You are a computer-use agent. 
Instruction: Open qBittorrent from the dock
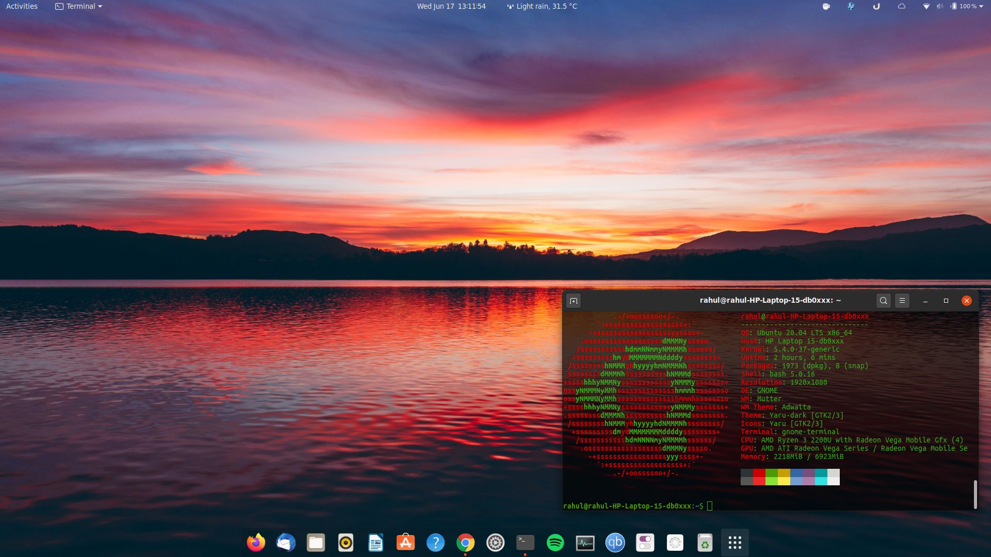pos(615,543)
